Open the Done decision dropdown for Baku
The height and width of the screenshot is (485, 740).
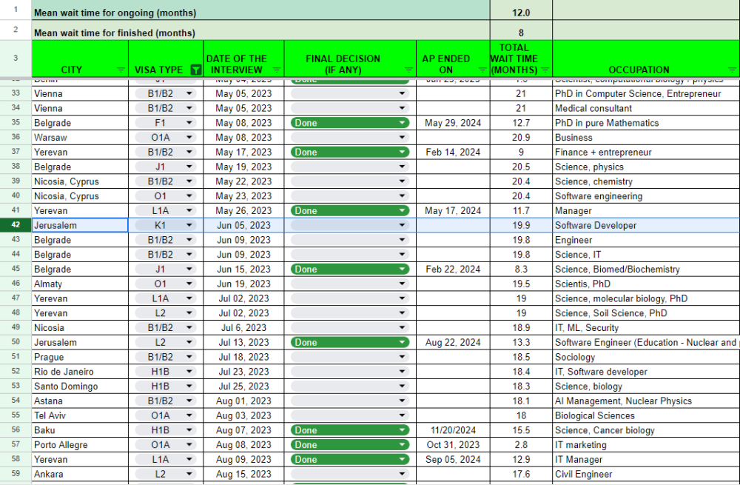pyautogui.click(x=402, y=430)
